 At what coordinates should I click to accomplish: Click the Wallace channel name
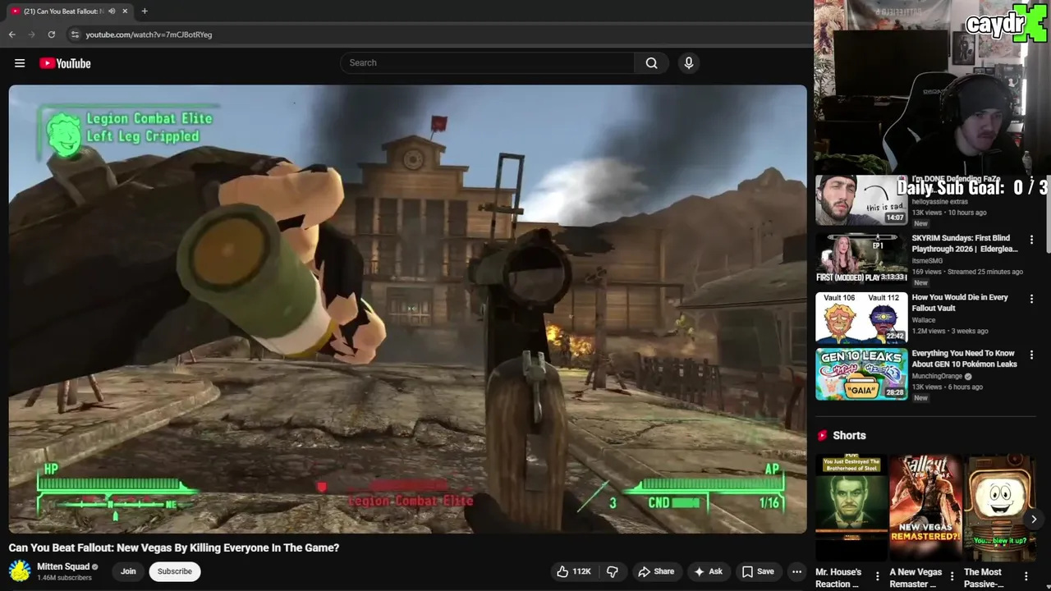(x=924, y=320)
